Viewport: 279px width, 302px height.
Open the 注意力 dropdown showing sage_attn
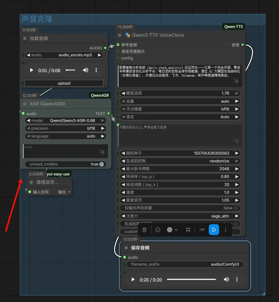pyautogui.click(x=180, y=216)
